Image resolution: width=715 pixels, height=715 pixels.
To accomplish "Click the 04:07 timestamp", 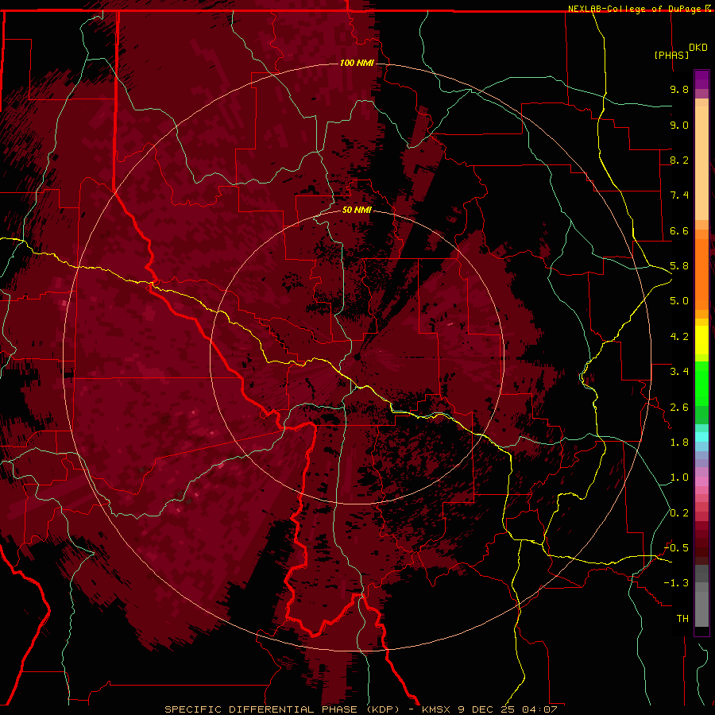I will 539,709.
